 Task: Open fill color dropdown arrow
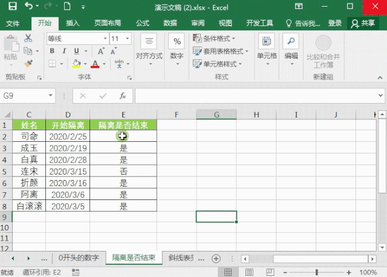85,64
